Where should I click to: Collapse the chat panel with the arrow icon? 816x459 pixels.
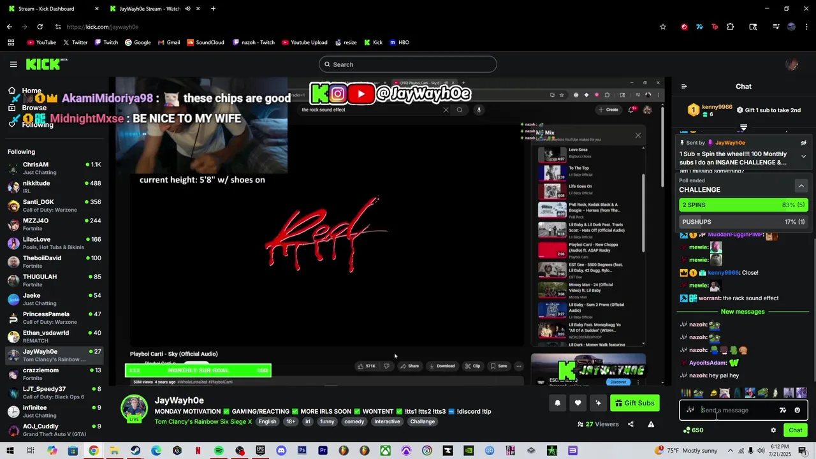click(684, 87)
